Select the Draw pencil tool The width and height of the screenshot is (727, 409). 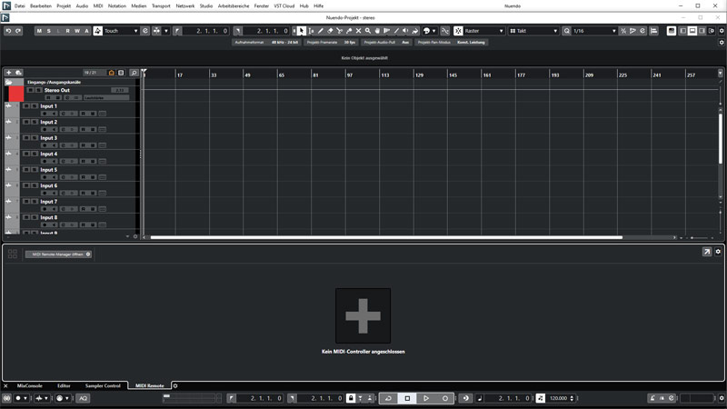(x=321, y=31)
